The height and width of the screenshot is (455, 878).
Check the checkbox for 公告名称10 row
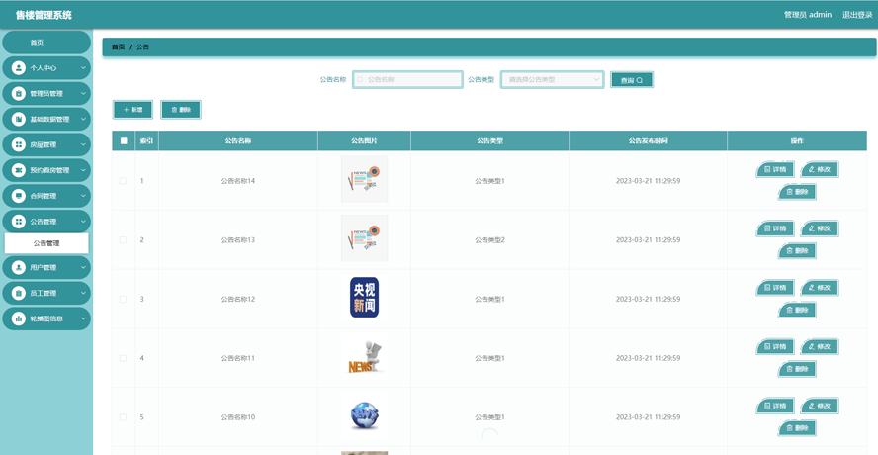click(124, 417)
